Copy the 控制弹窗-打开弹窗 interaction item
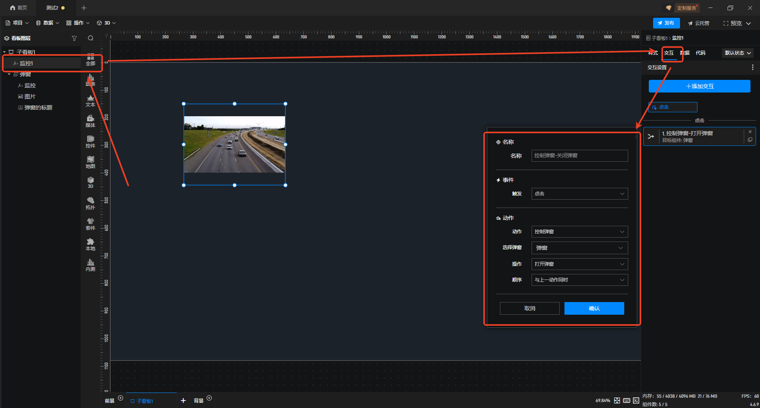This screenshot has width=760, height=408. click(750, 140)
